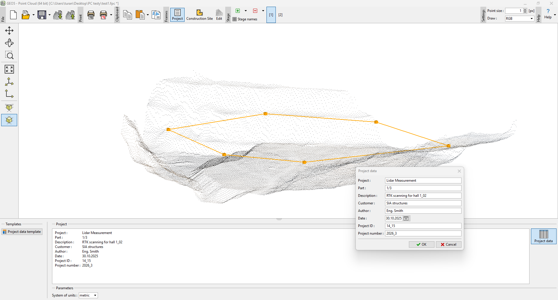This screenshot has height=300, width=558.
Task: Click the green add stage icon
Action: pyautogui.click(x=238, y=11)
